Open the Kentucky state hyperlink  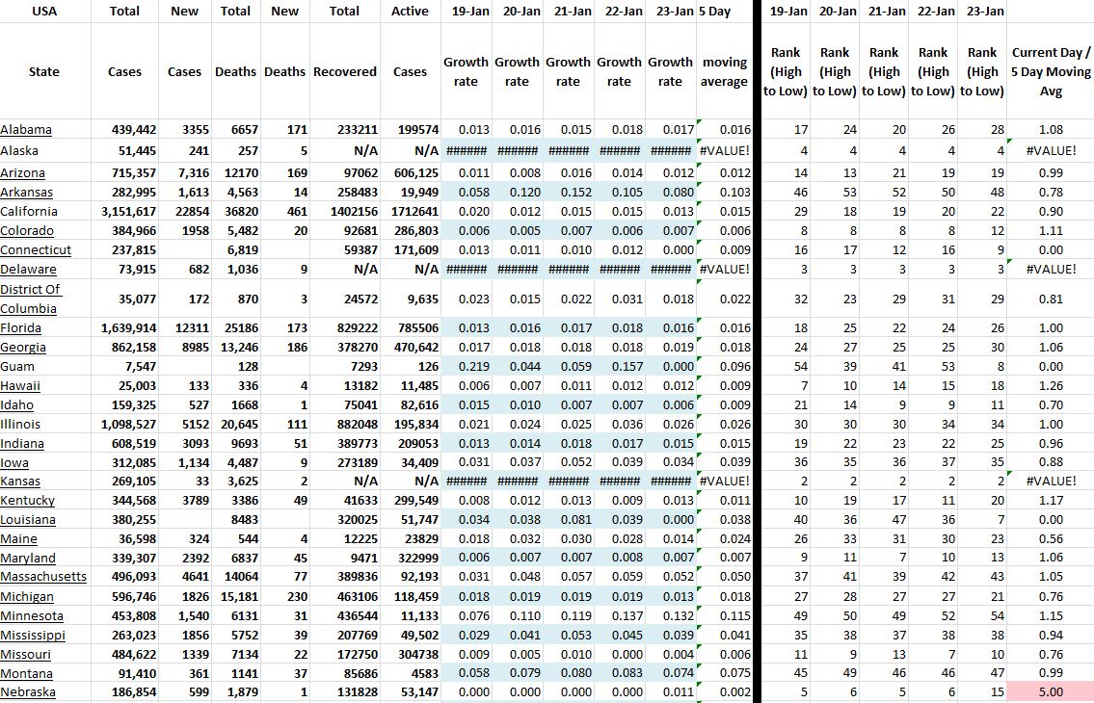27,501
